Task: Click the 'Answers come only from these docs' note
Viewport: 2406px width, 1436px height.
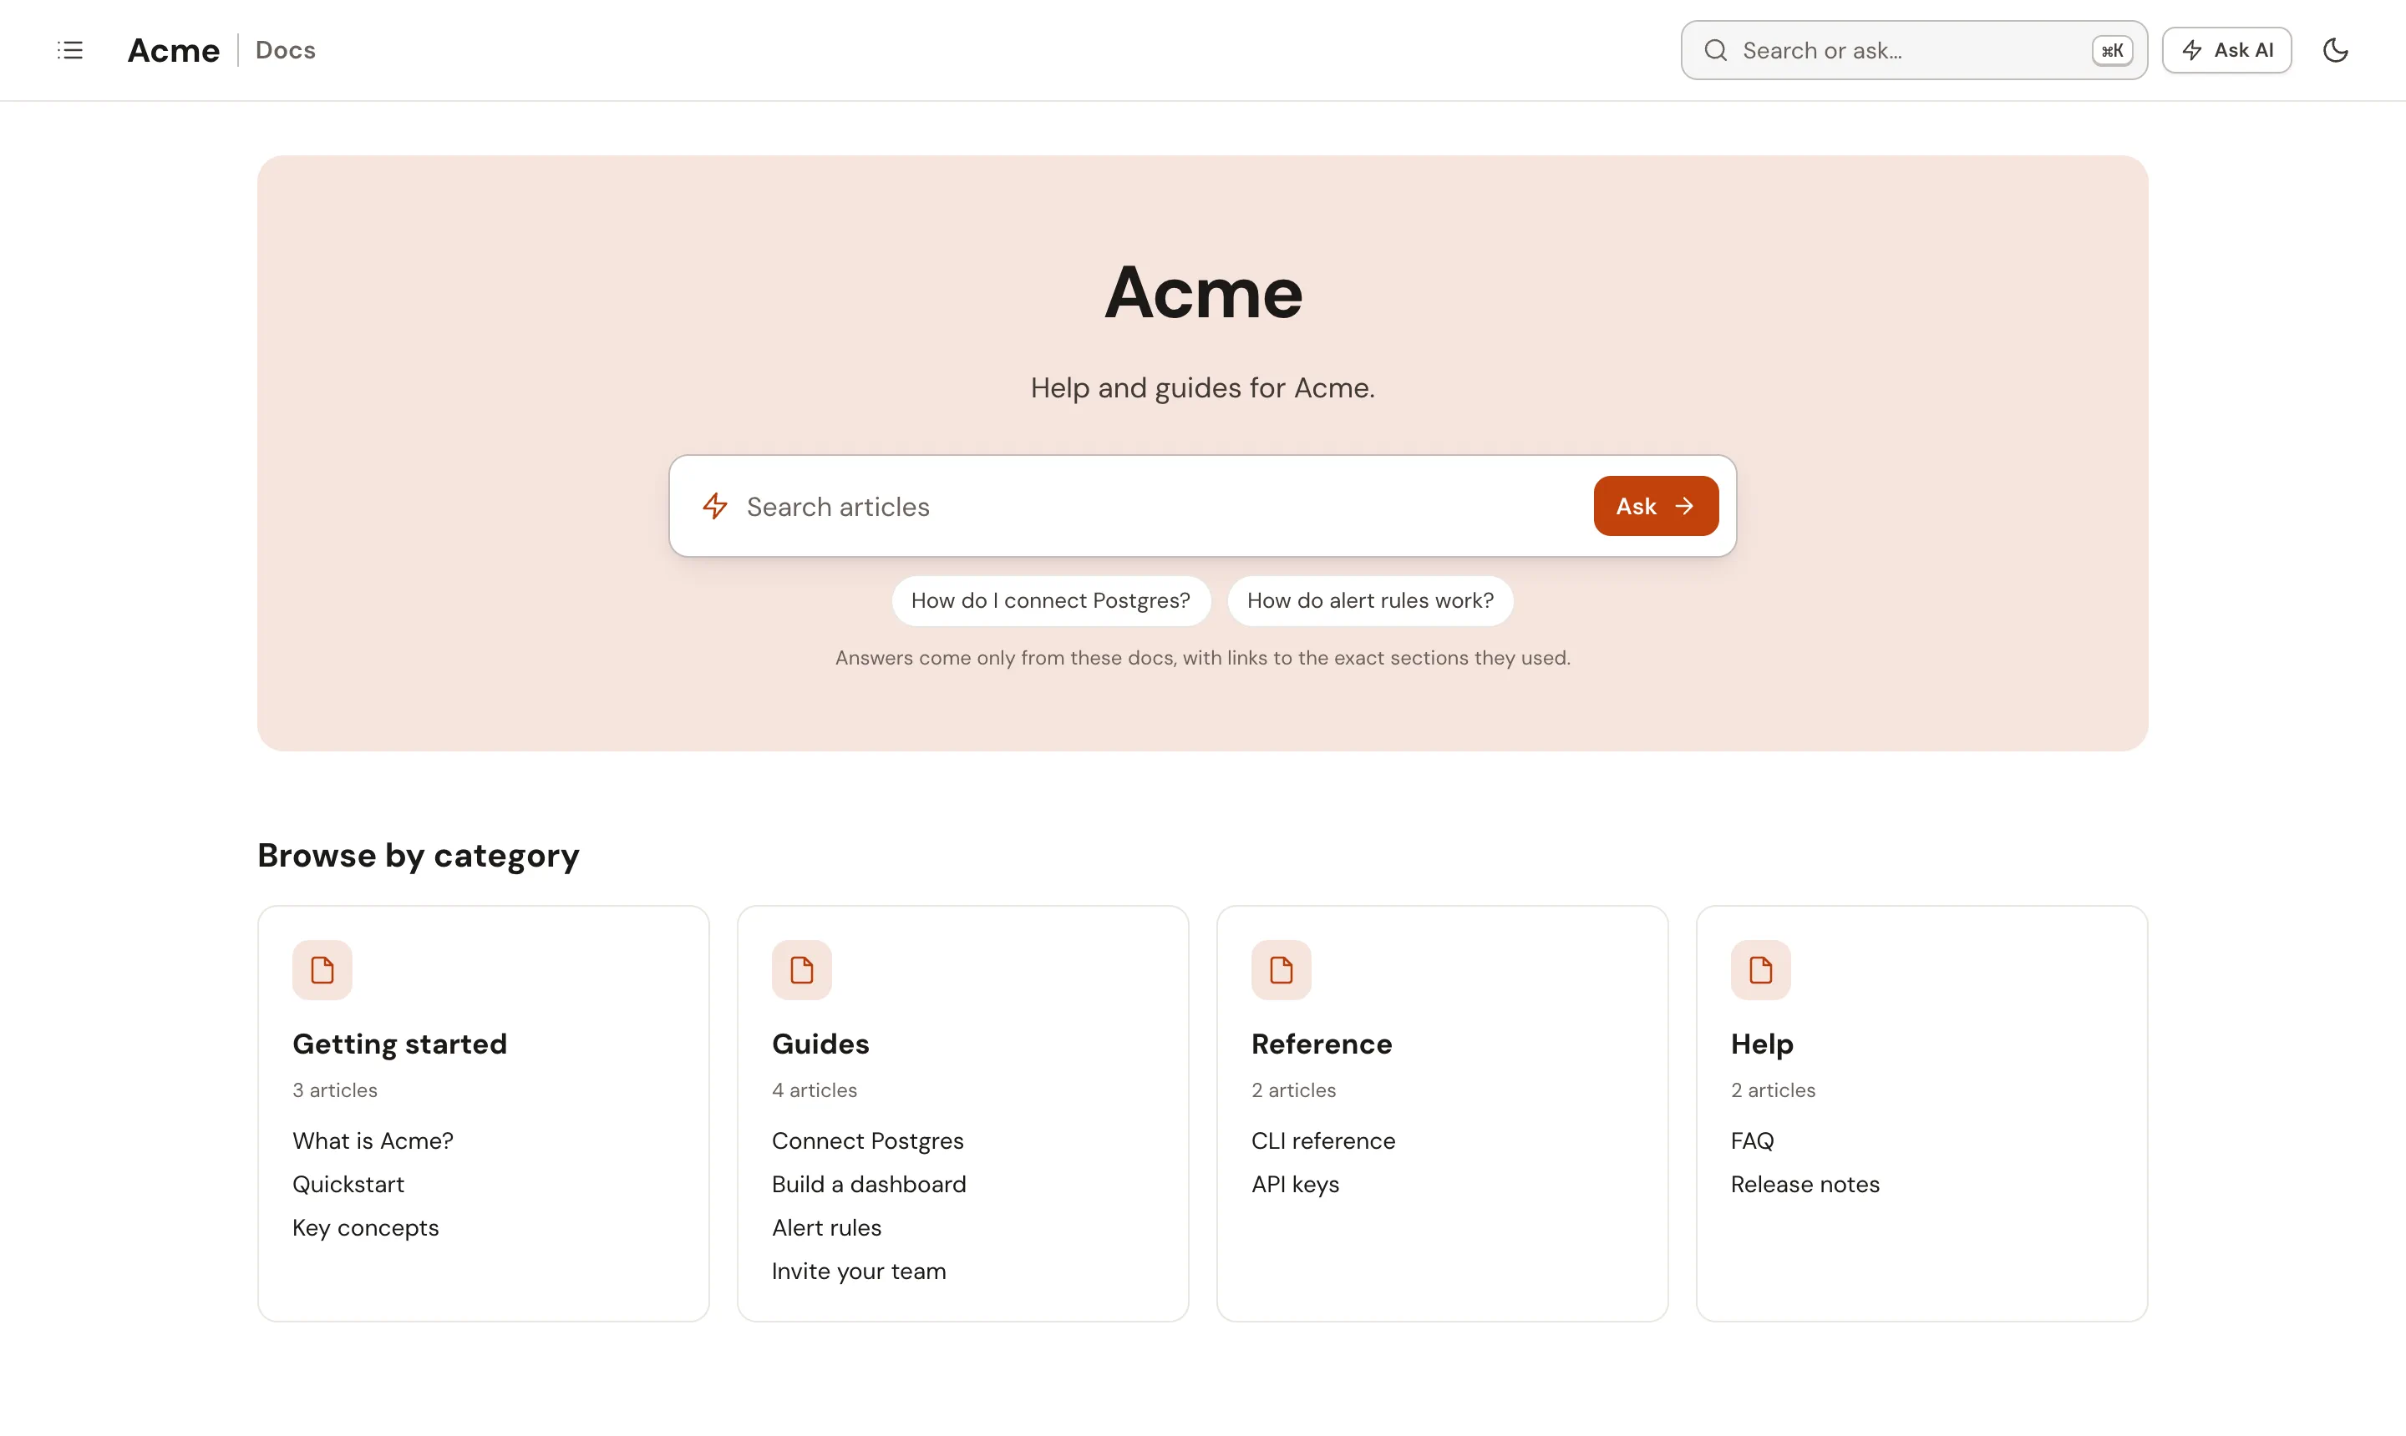Action: 1202,658
